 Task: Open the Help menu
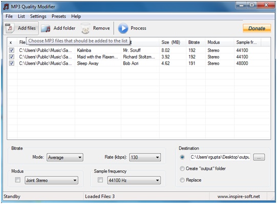click(x=76, y=16)
